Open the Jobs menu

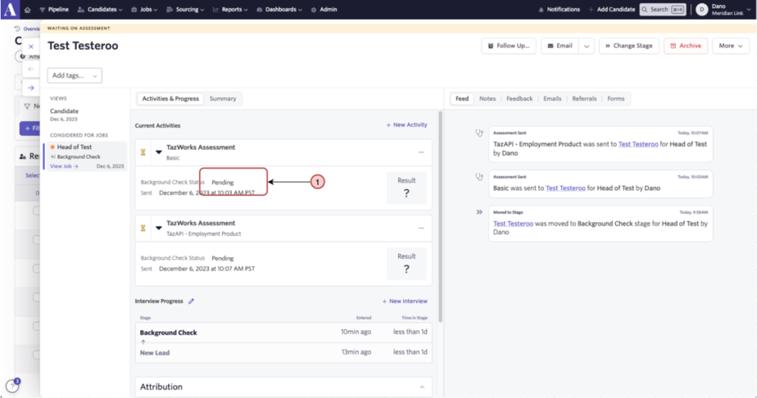144,10
